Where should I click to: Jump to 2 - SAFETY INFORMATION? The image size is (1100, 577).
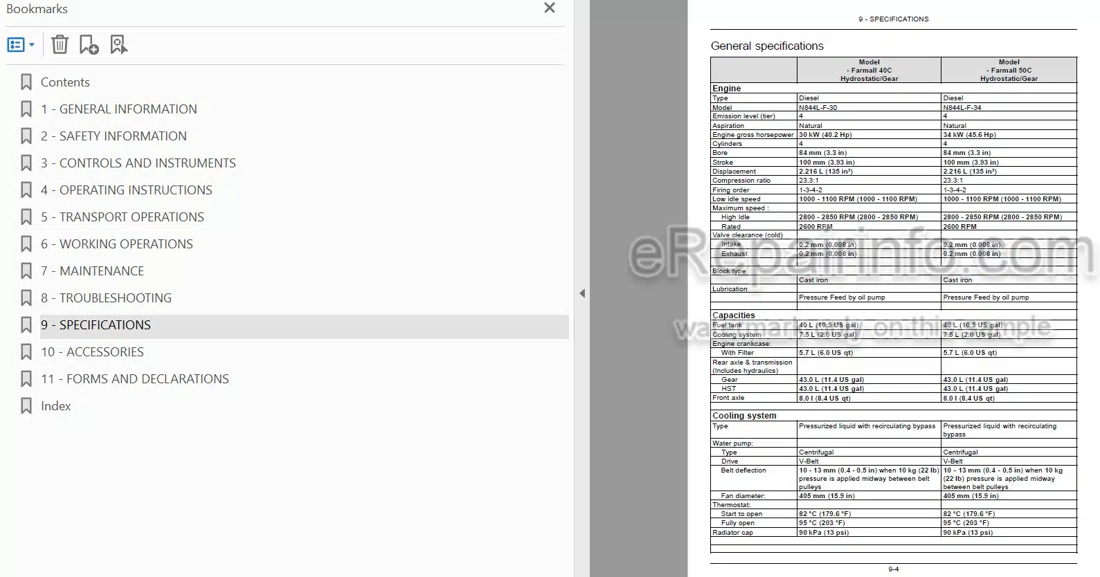pos(114,136)
